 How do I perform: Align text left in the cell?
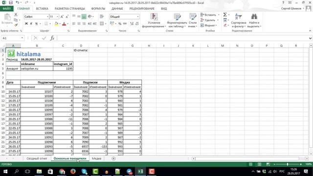[x=74, y=23]
